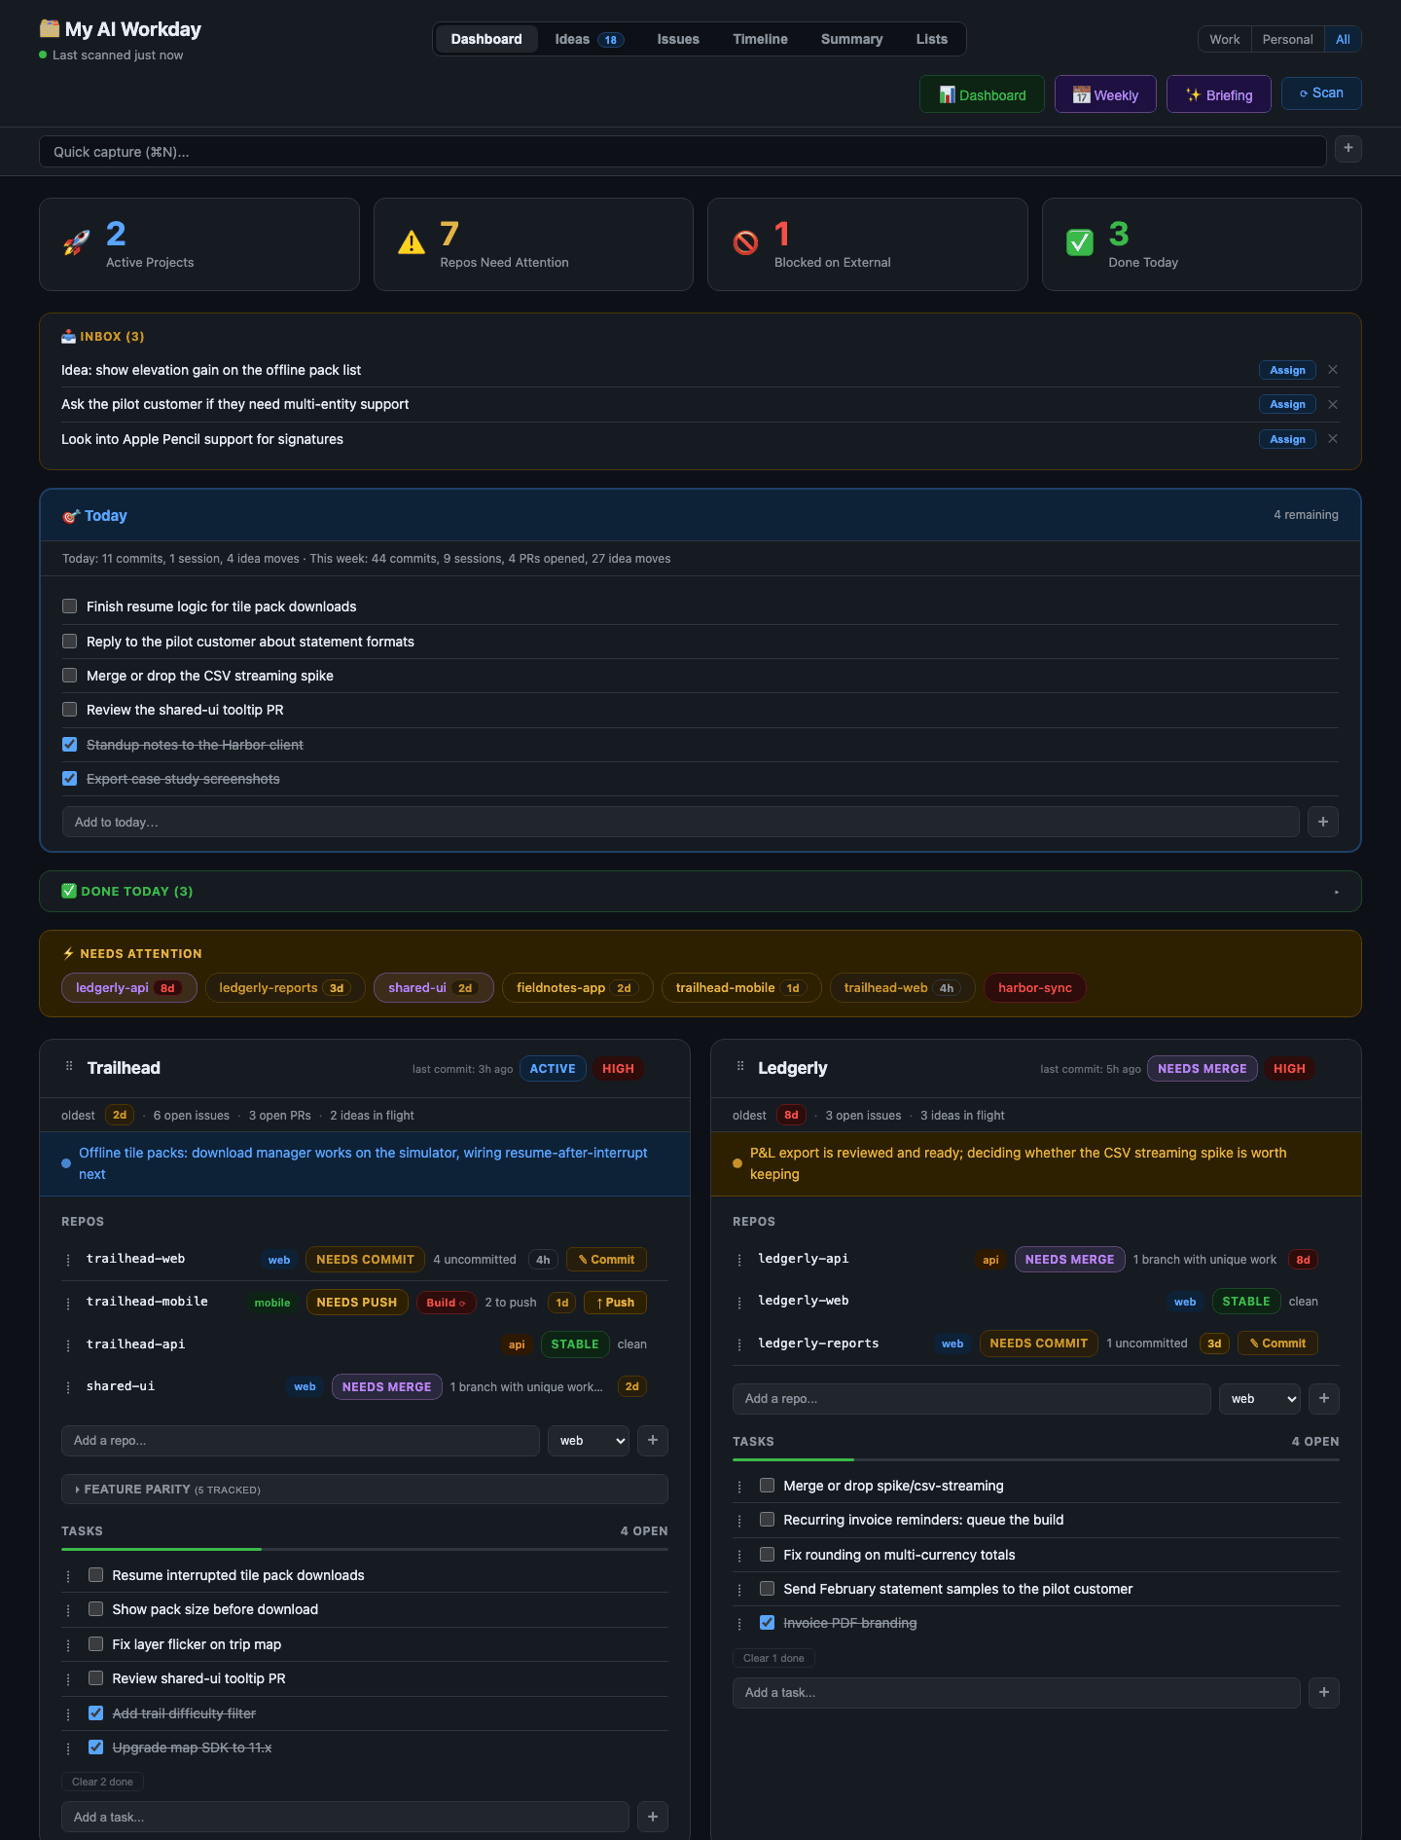Viewport: 1401px width, 1840px height.
Task: Expand the Feature Parity section
Action: tap(364, 1490)
